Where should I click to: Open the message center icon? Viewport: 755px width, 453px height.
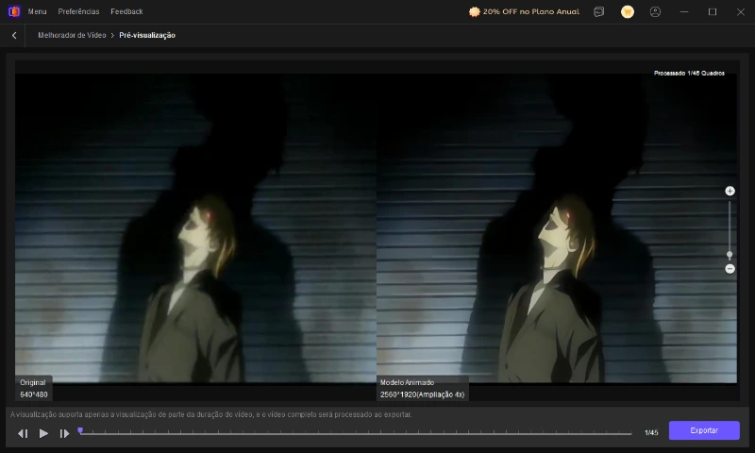599,11
